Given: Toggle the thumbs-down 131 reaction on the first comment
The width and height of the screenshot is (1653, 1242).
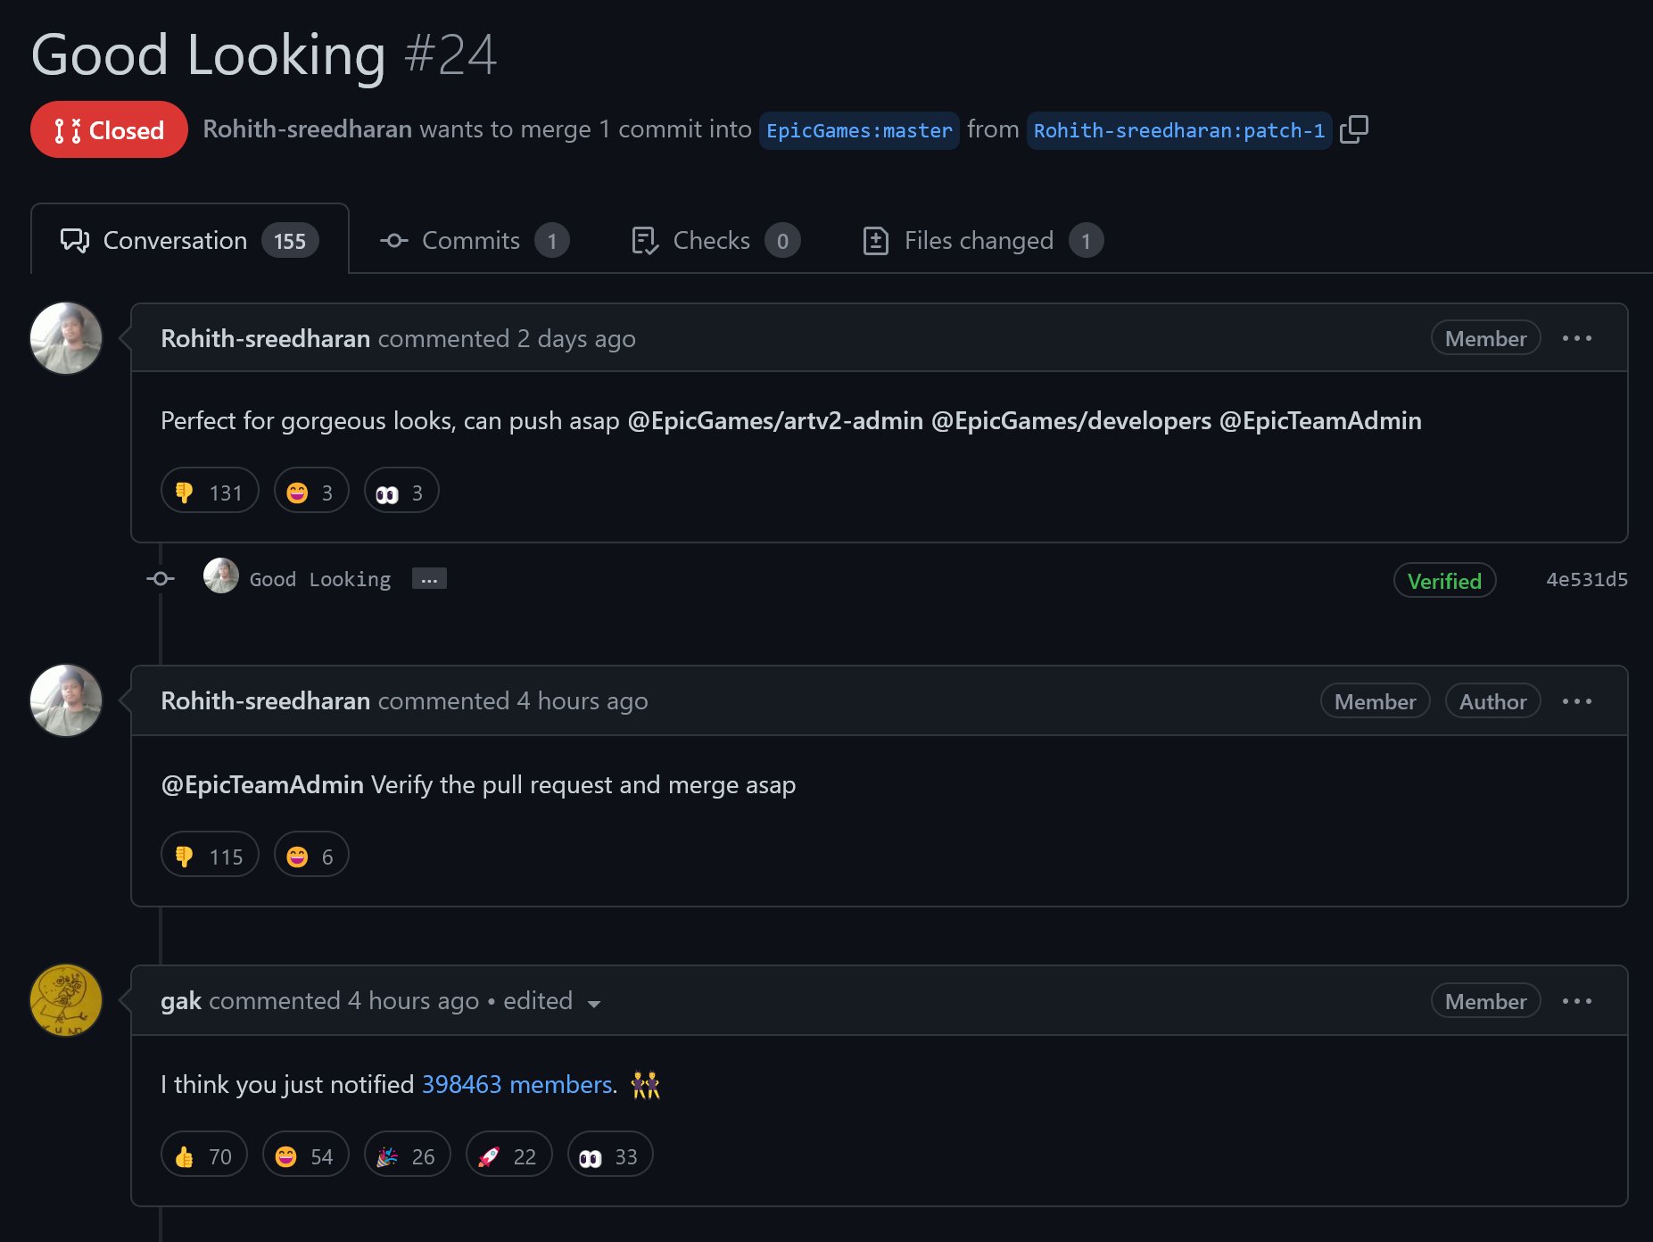Looking at the screenshot, I should coord(209,490).
